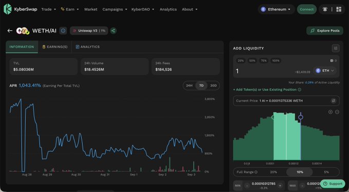
Task: Click the Sep 1 label on chart axis
Action: click(134, 174)
